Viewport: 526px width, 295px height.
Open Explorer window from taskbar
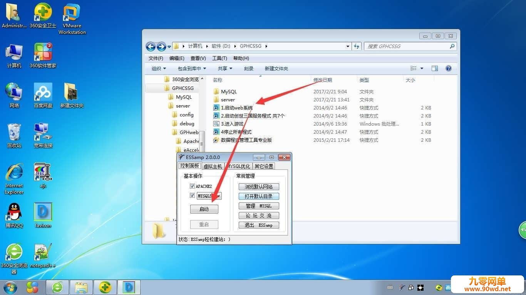(81, 287)
